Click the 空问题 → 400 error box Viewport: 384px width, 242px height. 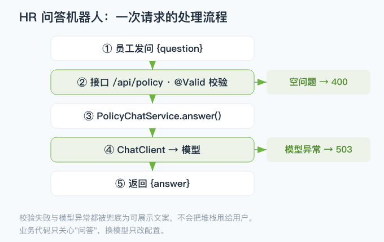318,82
